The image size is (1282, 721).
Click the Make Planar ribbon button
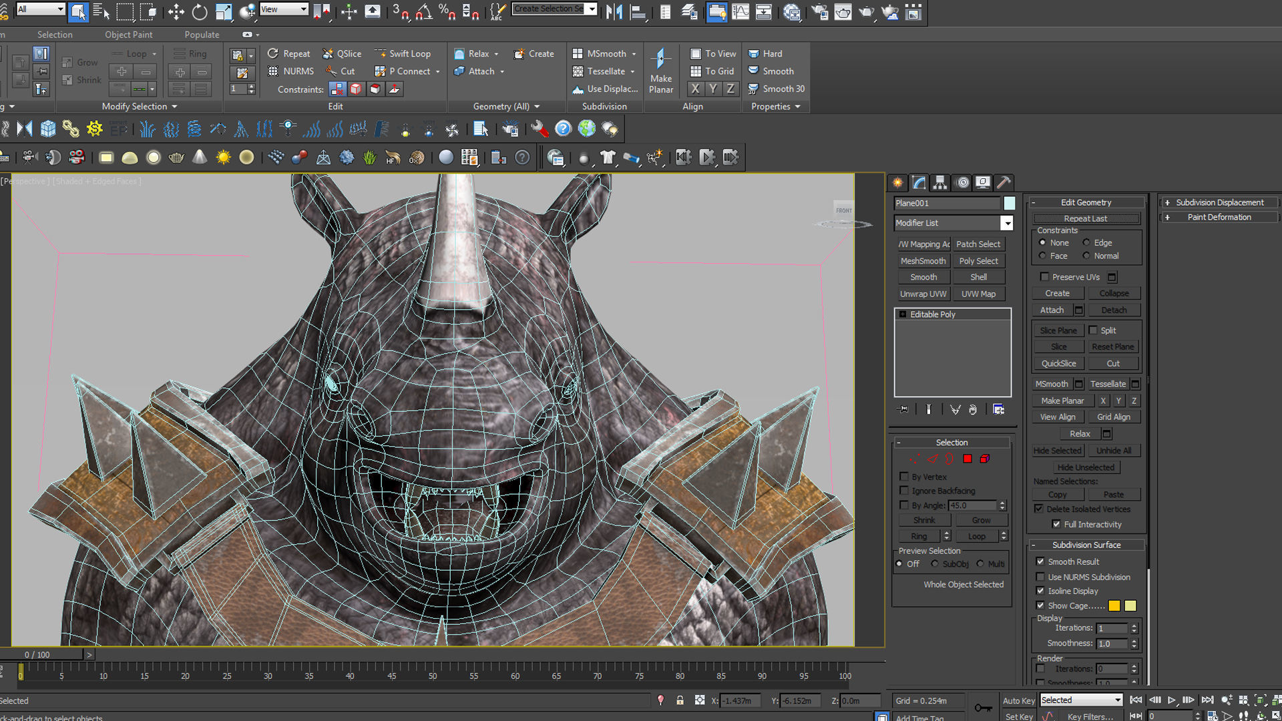pos(660,71)
